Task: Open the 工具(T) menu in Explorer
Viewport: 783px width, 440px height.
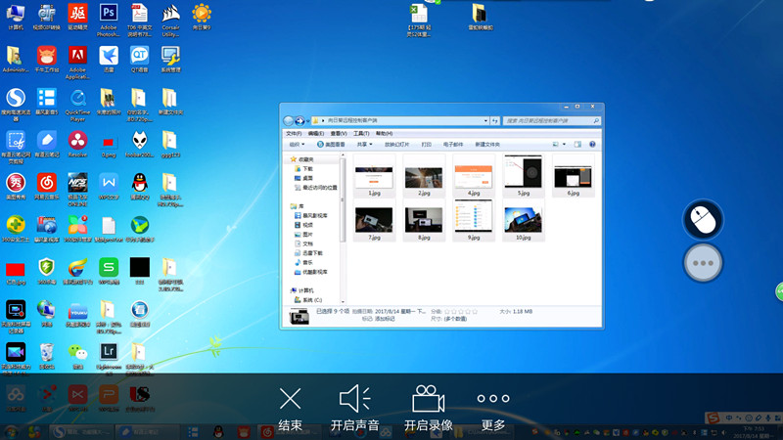Action: coord(361,133)
